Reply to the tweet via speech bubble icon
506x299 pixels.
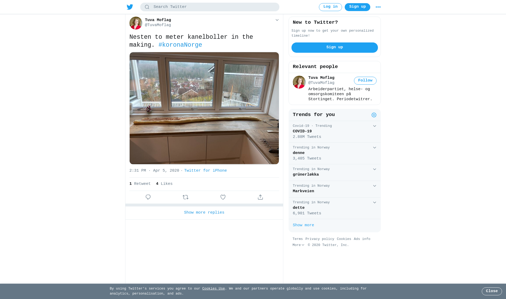[x=148, y=197]
